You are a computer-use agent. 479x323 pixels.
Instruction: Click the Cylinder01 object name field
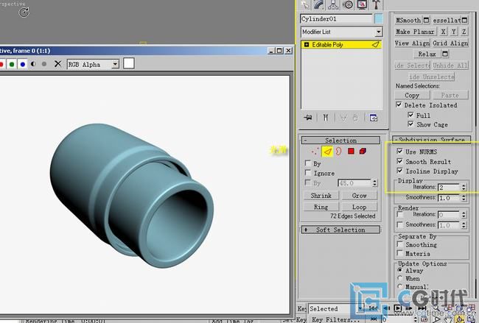[x=336, y=19]
